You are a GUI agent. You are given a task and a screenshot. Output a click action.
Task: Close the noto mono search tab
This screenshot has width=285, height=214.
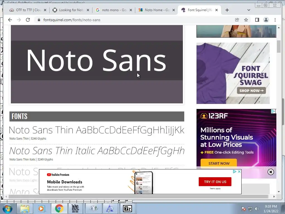point(131,10)
